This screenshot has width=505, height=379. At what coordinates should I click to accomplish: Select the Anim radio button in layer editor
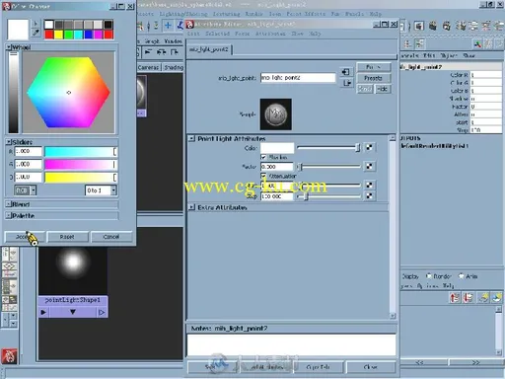461,276
